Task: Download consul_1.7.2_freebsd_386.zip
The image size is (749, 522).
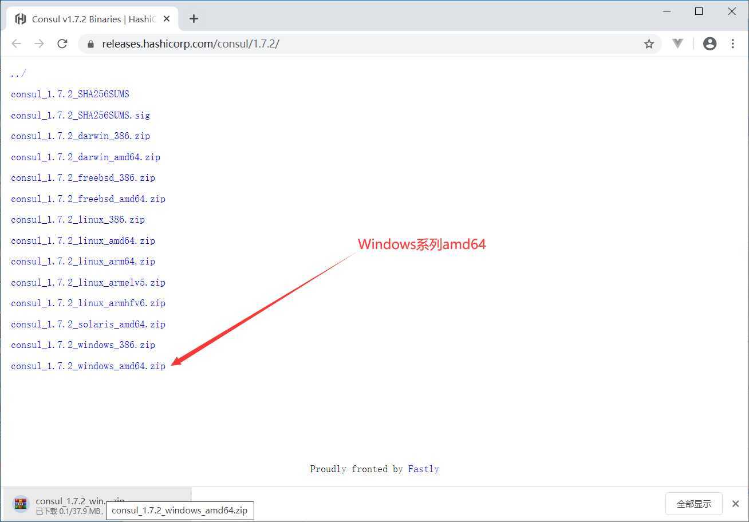Action: point(83,178)
